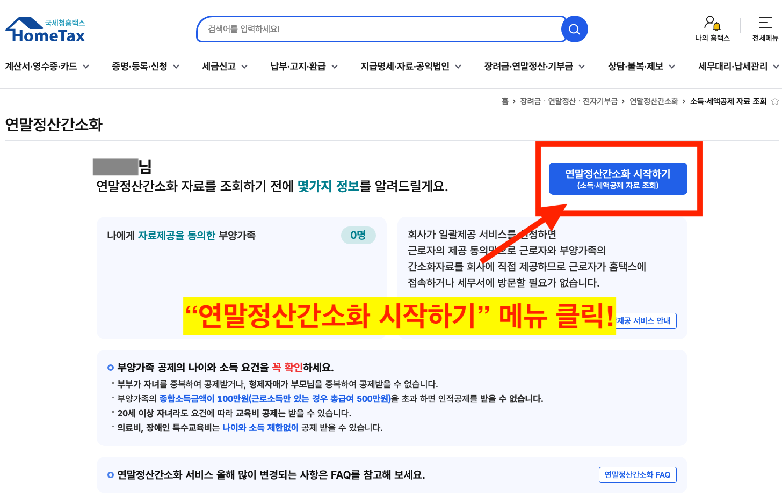Expand the 납부·고지·환급 dropdown
The height and width of the screenshot is (498, 782).
coord(303,67)
